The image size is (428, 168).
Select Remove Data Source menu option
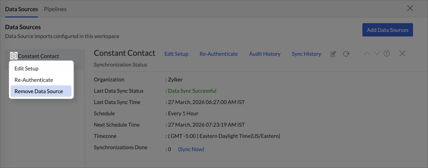(39, 91)
